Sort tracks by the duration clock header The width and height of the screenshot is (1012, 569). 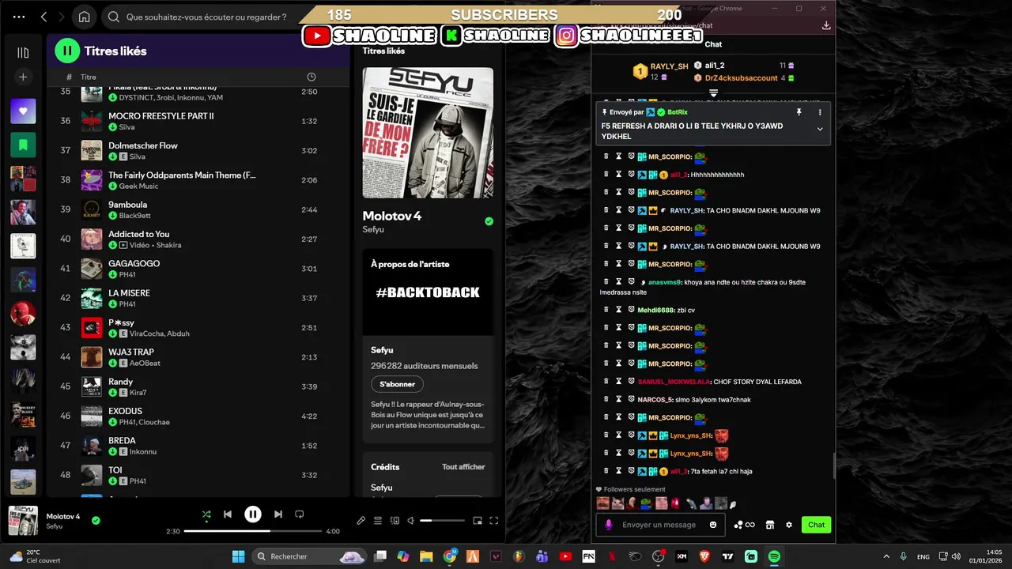[x=312, y=77]
